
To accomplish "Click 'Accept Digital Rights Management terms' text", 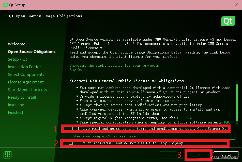I will tap(119, 118).
